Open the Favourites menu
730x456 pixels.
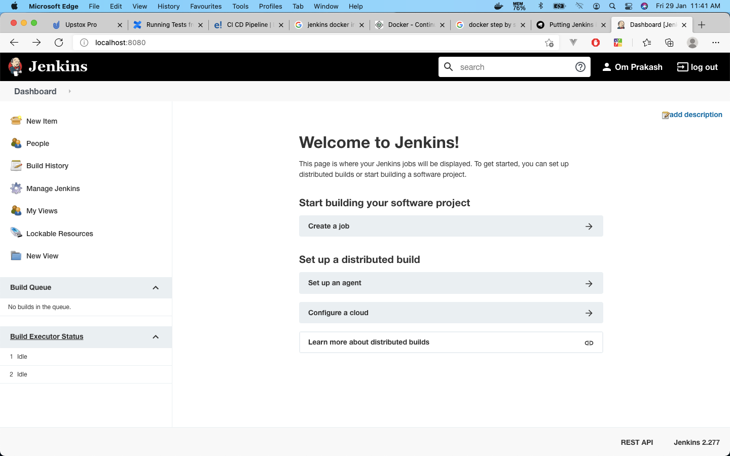tap(206, 6)
